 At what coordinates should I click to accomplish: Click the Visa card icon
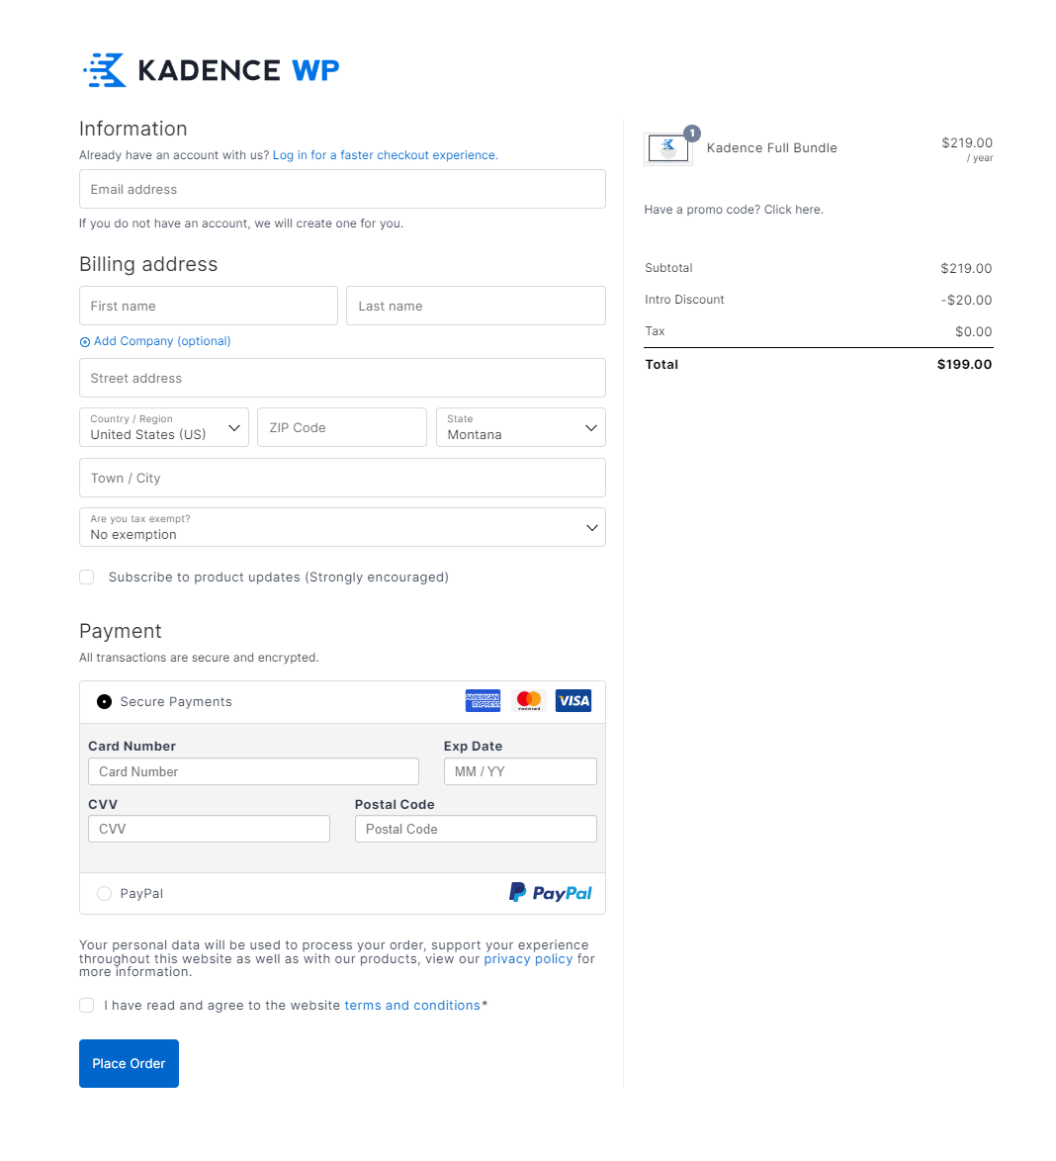(x=572, y=700)
